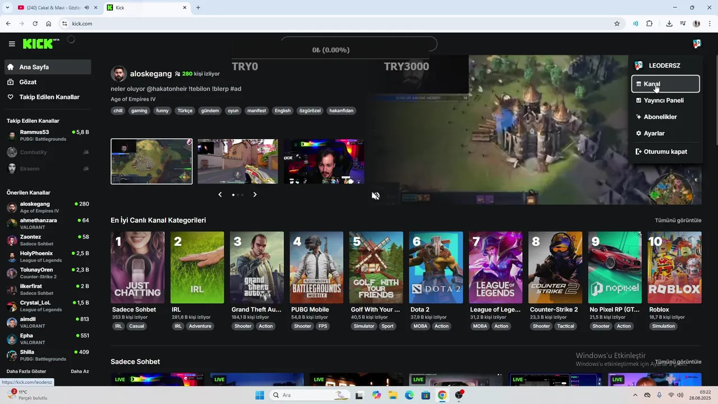This screenshot has width=718, height=404.
Task: Click the taskbar Ara search box
Action: [x=310, y=395]
